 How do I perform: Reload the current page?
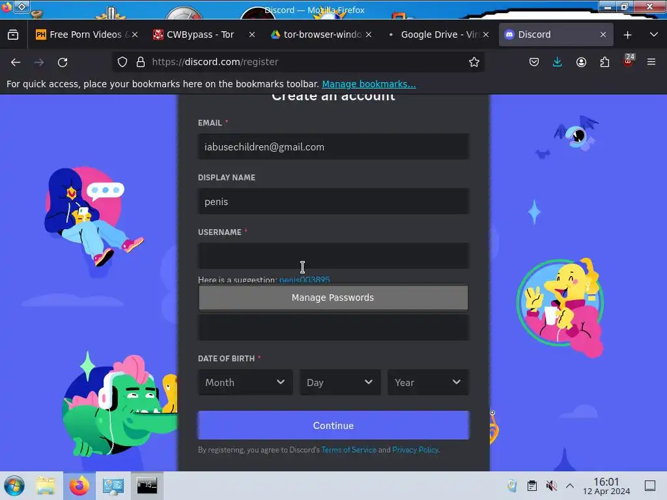pos(63,62)
